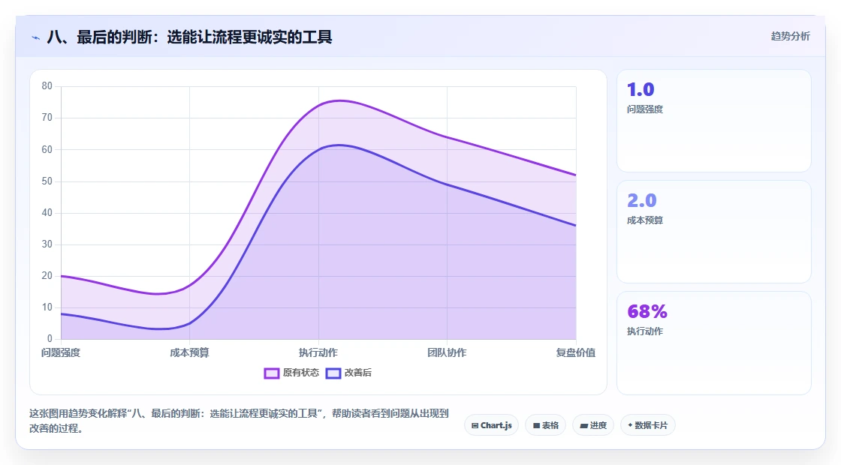Open the 1.0 问题强度 data card
841x465 pixels.
point(714,121)
